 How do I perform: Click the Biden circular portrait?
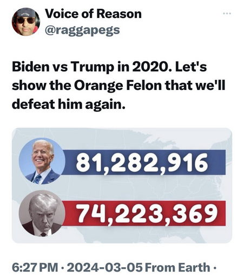click(42, 161)
